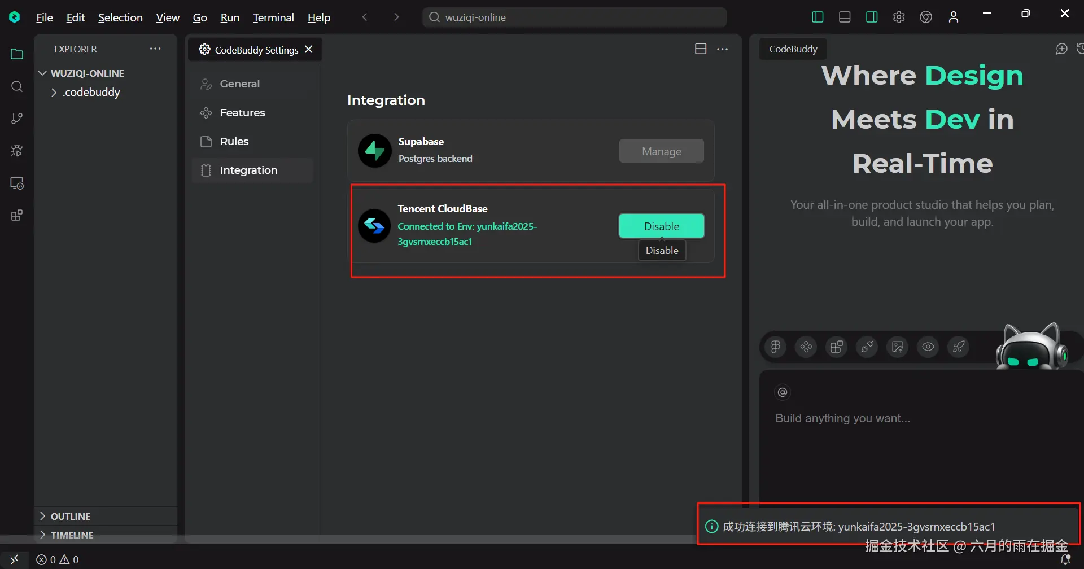This screenshot has width=1084, height=569.
Task: Click errors and warnings count in status bar
Action: coord(58,560)
